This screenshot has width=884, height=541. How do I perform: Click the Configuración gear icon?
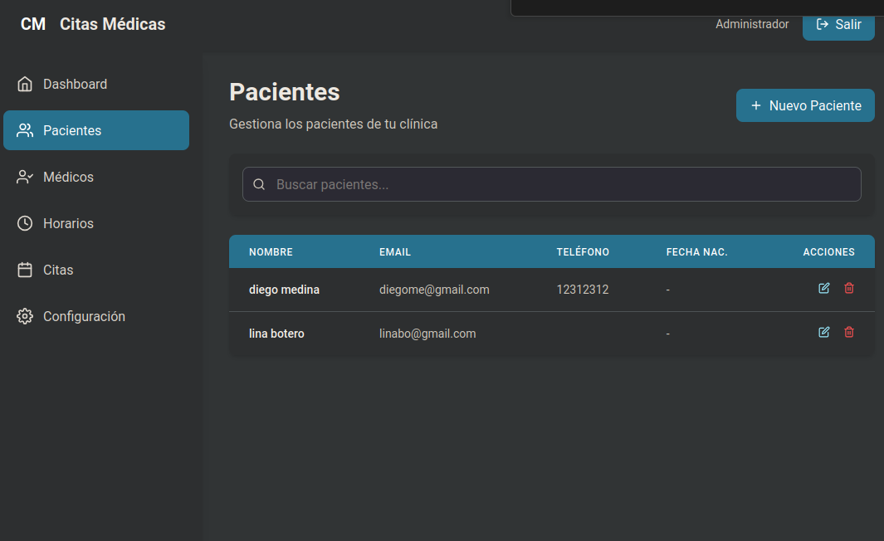pos(25,316)
